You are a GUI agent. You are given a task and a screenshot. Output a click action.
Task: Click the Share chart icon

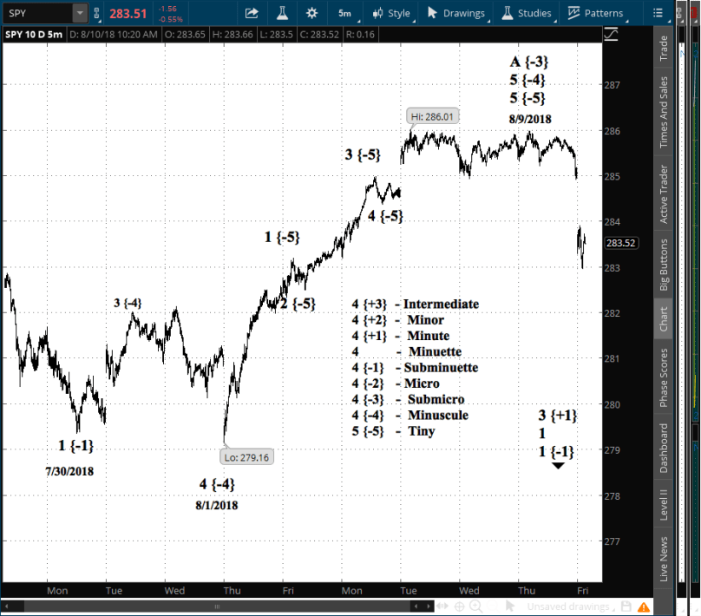(252, 13)
